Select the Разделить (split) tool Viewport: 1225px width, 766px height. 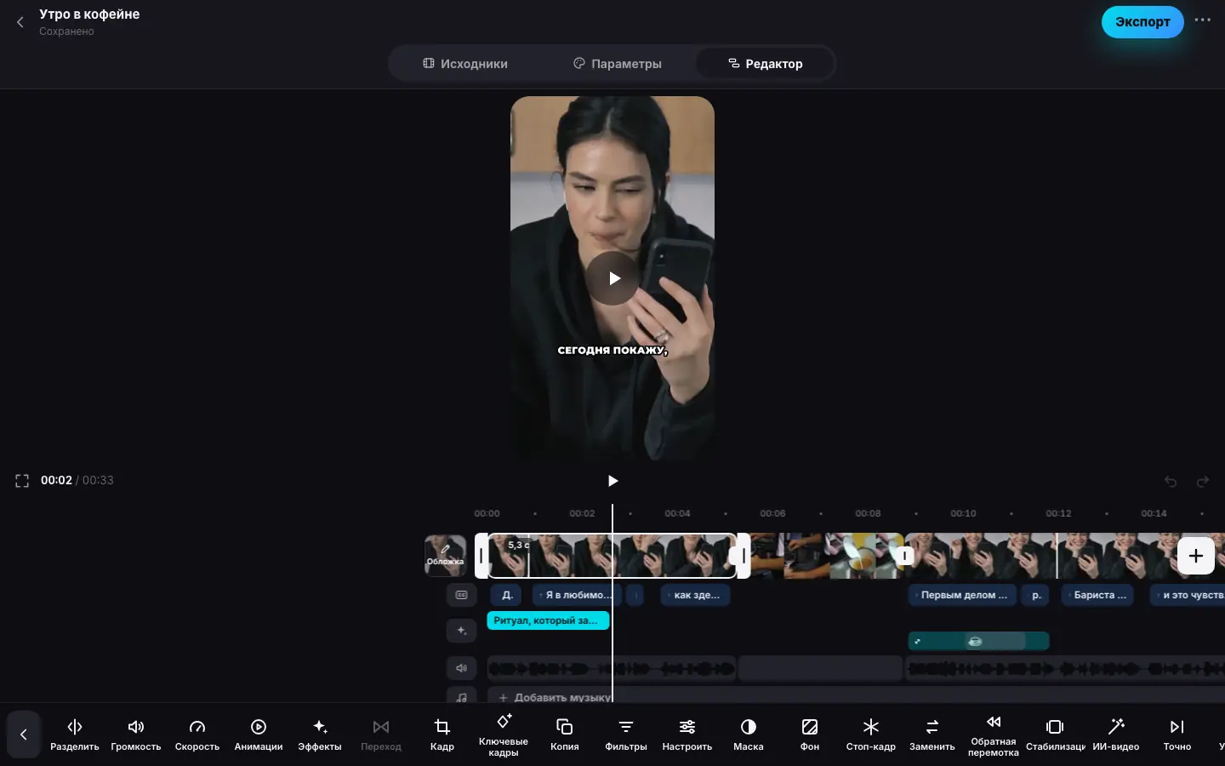coord(75,735)
